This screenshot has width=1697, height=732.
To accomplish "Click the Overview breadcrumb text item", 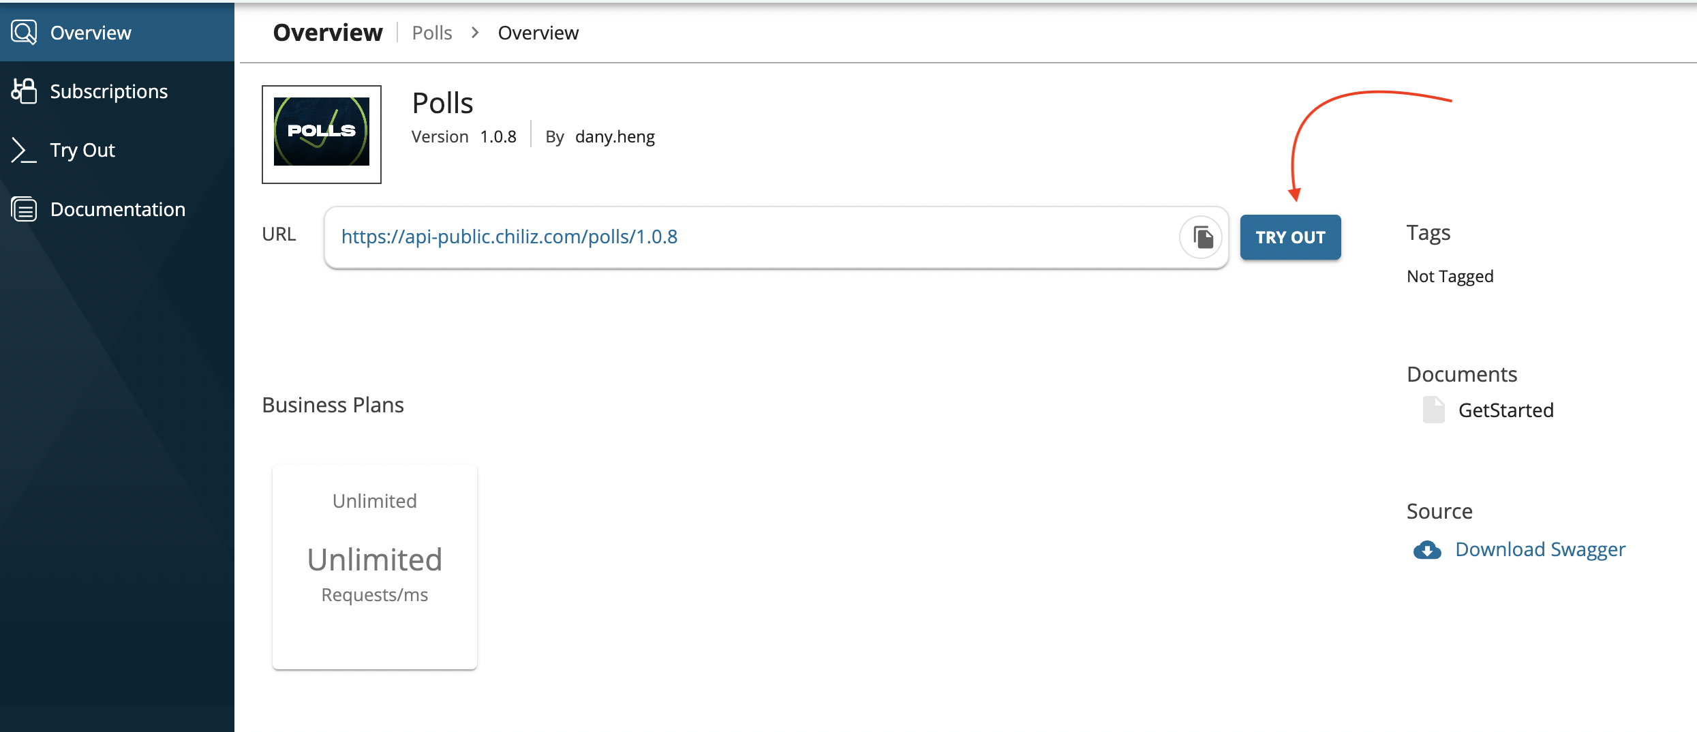I will pos(538,33).
